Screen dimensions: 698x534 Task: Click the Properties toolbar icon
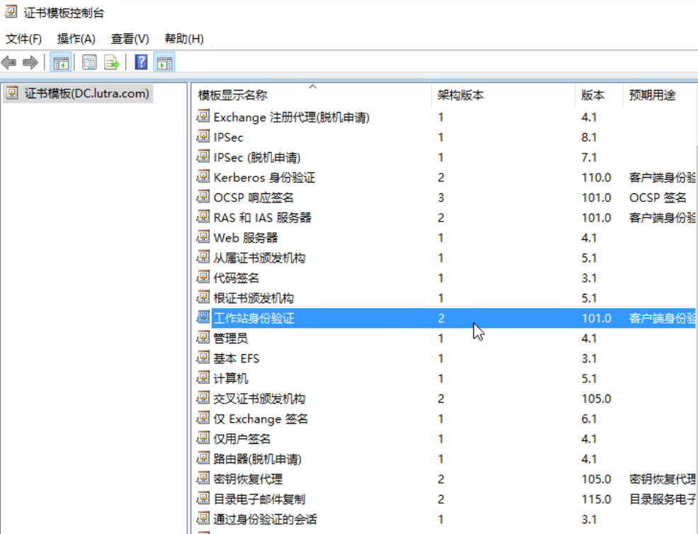pos(89,62)
